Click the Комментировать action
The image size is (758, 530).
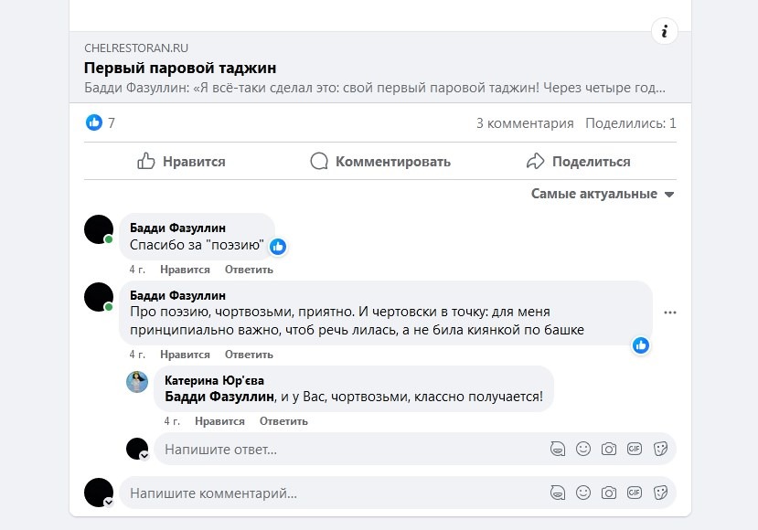pyautogui.click(x=380, y=162)
